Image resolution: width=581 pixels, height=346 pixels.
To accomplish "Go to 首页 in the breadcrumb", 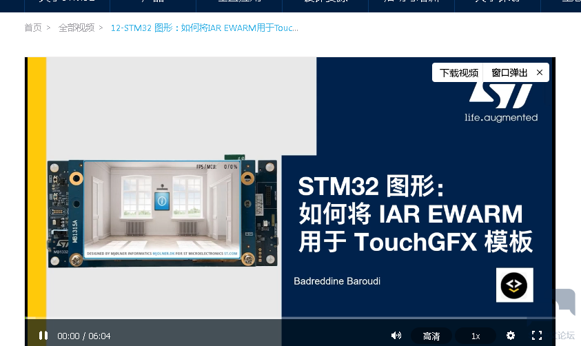I will coord(33,28).
